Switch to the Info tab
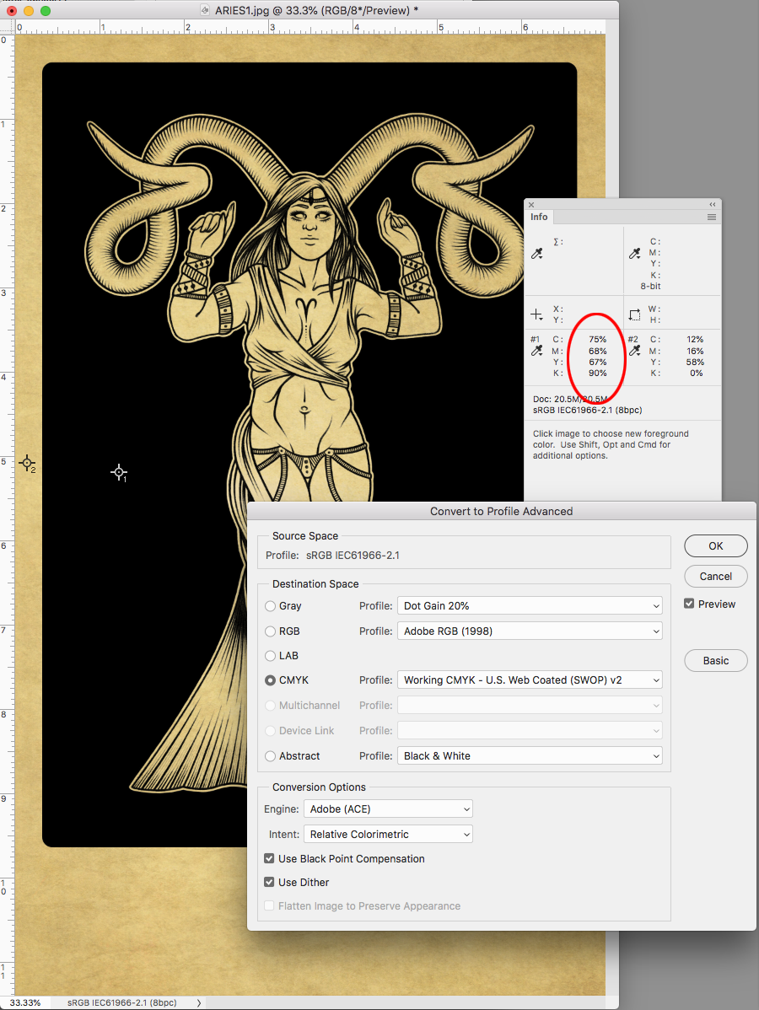 539,217
